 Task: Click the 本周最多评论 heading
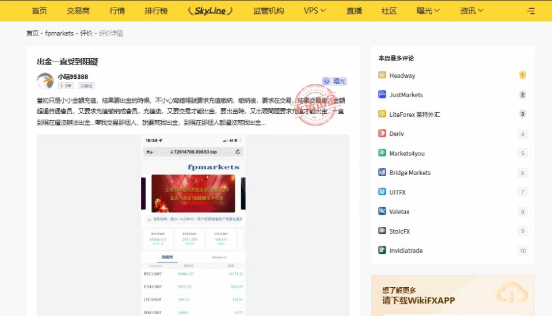(x=396, y=58)
